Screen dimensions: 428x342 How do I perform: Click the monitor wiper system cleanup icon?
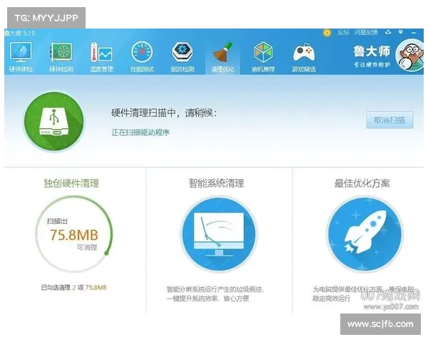point(219,234)
